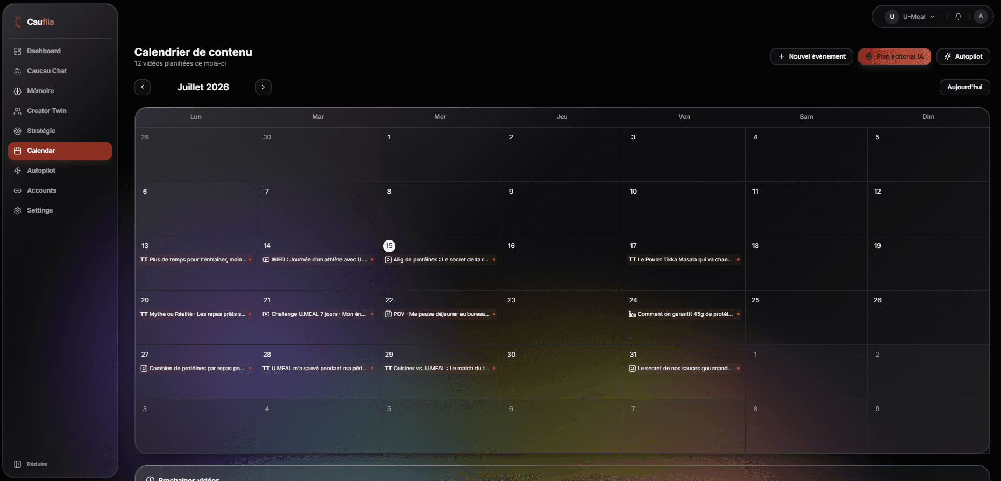Open Stratégie target icon item

click(17, 131)
